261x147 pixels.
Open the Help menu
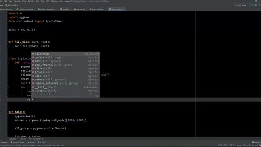click(61, 1)
